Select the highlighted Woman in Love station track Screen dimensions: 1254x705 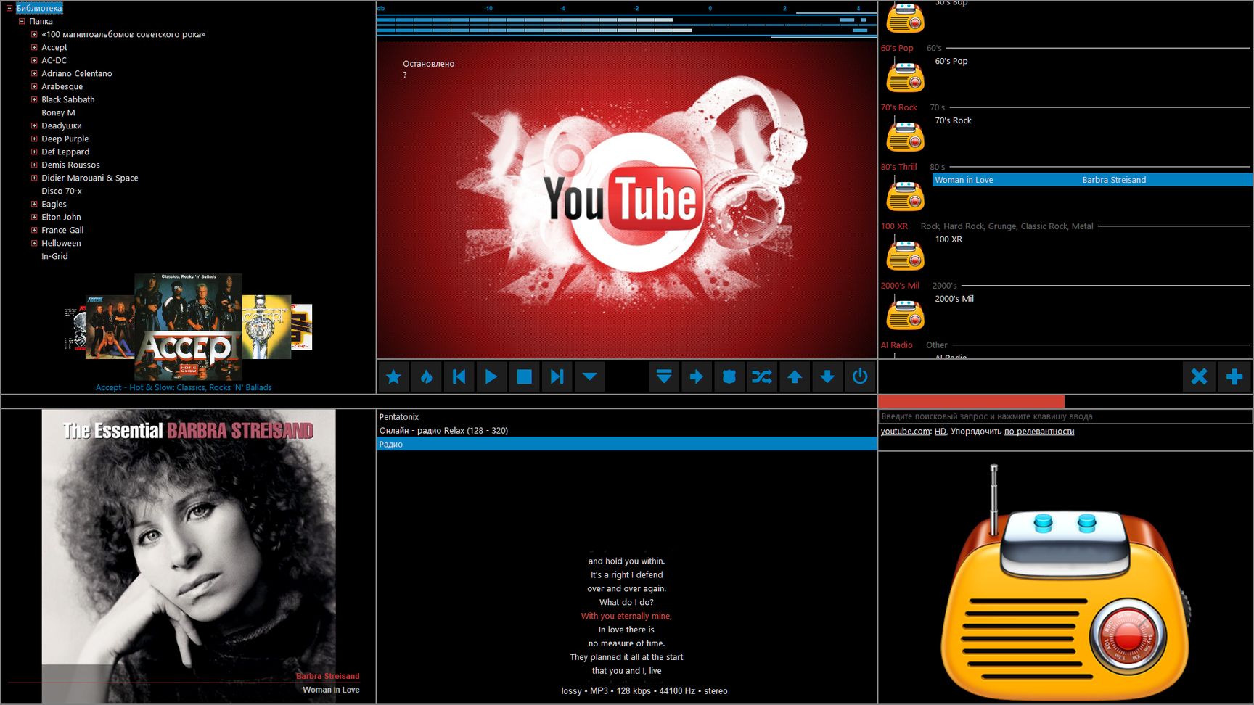(x=1092, y=180)
